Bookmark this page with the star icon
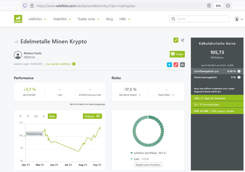 (x=228, y=6)
